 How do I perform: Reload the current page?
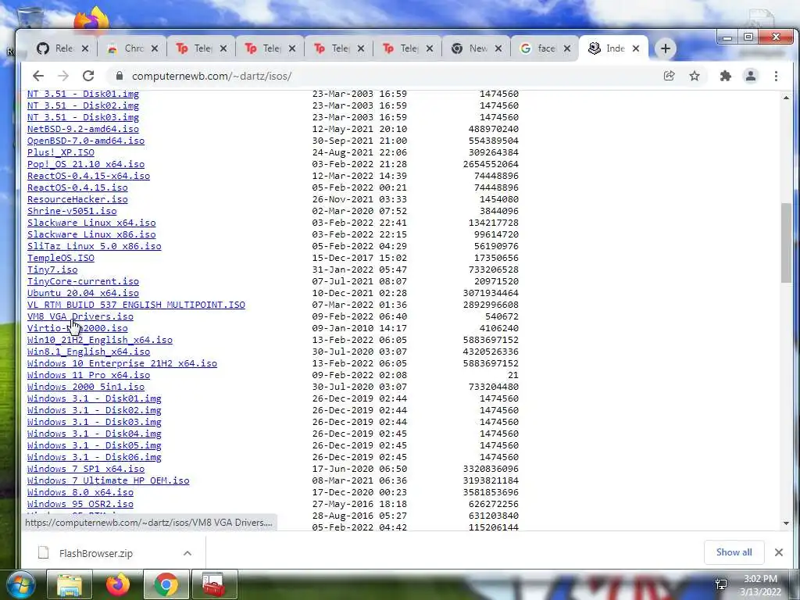[x=88, y=76]
